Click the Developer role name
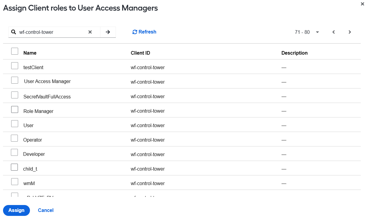 tap(34, 154)
